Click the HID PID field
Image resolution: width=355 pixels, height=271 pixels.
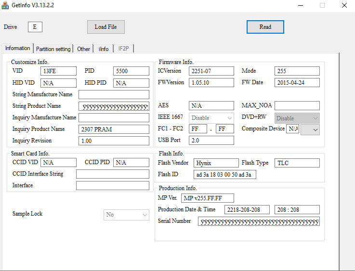click(x=131, y=83)
